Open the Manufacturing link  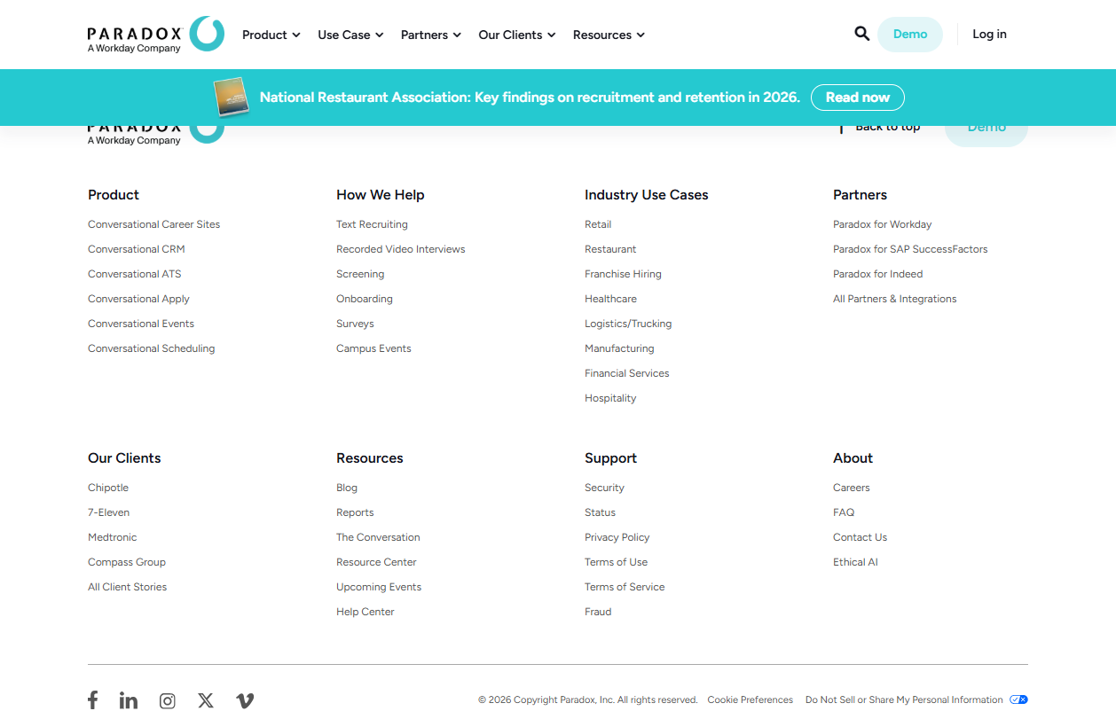[619, 348]
